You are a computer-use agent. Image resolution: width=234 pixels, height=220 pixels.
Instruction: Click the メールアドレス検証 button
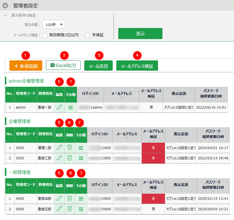137,66
